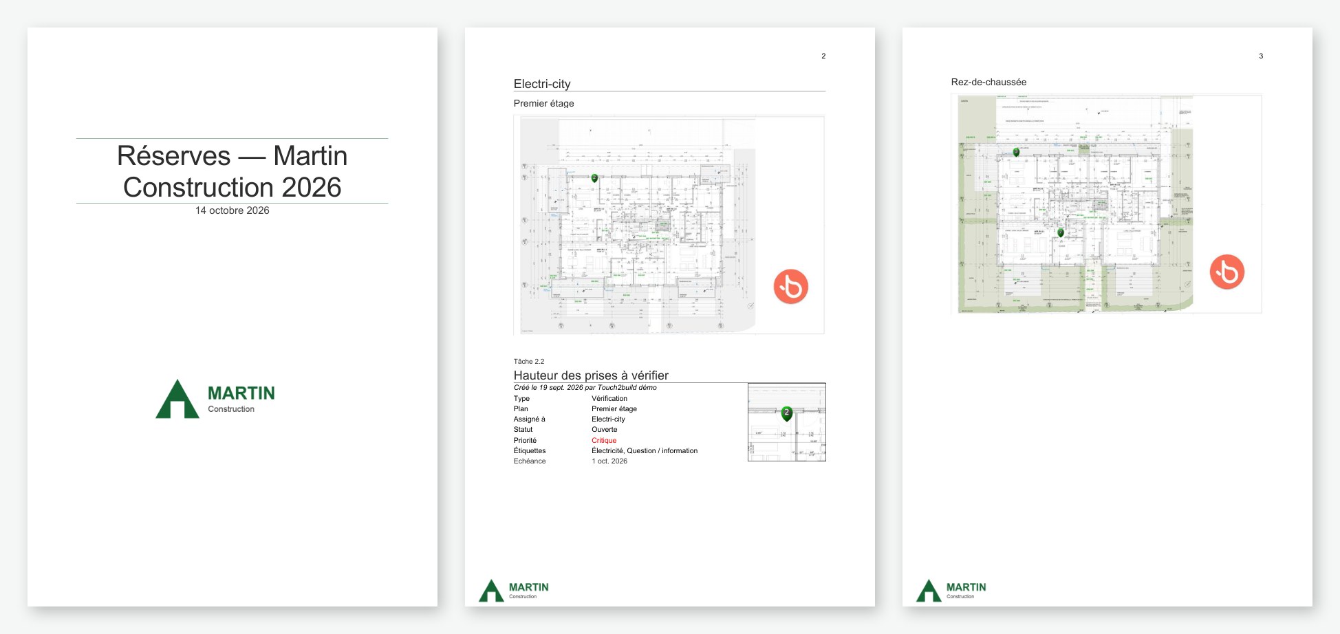
Task: Click the 'Tâche 2.2' label
Action: pos(528,361)
